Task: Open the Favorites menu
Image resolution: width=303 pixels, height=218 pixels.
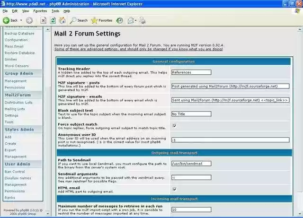Action: click(x=40, y=11)
